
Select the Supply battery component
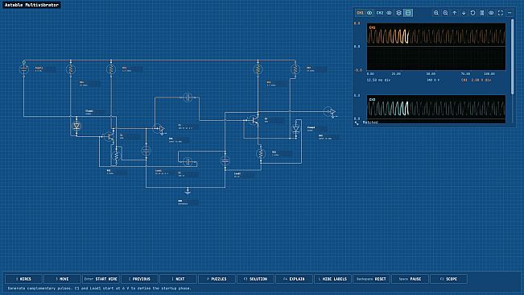23,69
